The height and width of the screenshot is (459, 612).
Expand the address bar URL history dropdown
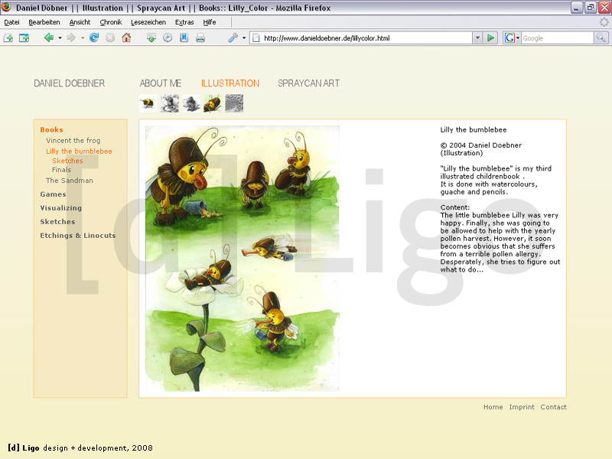pos(477,37)
